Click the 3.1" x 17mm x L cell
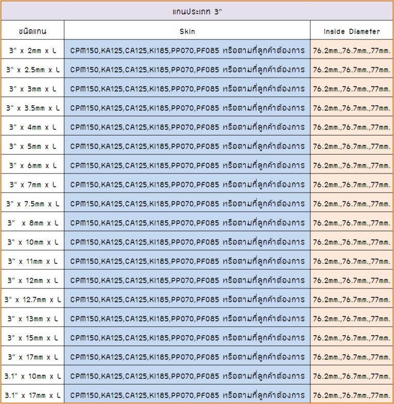394x404 pixels. coord(33,394)
